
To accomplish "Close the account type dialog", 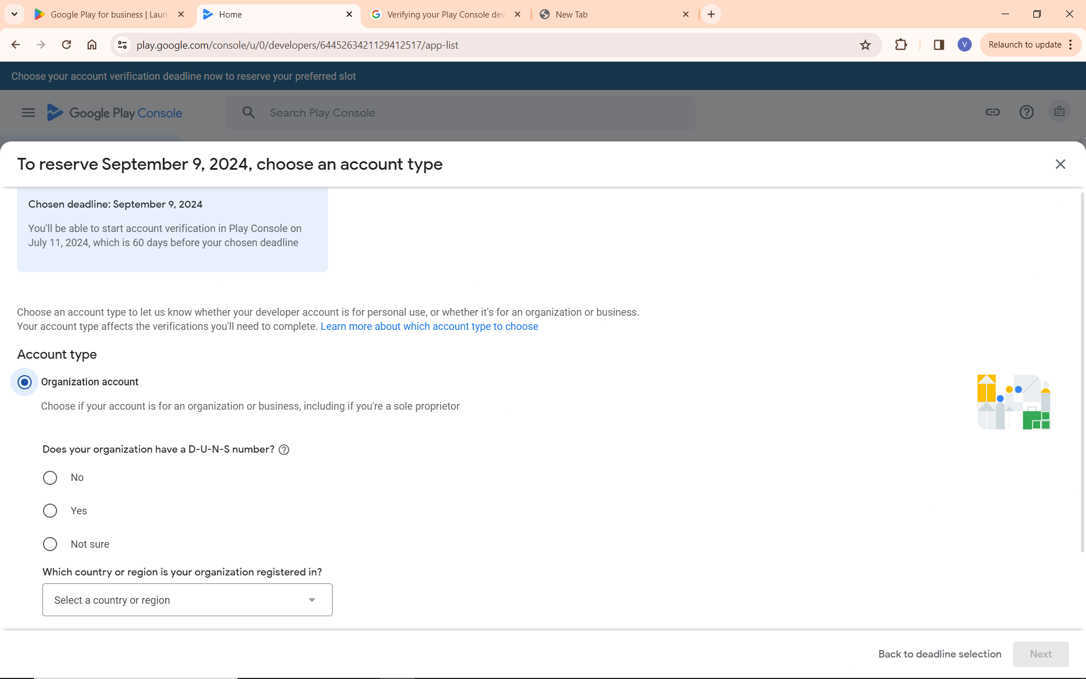I will point(1060,164).
